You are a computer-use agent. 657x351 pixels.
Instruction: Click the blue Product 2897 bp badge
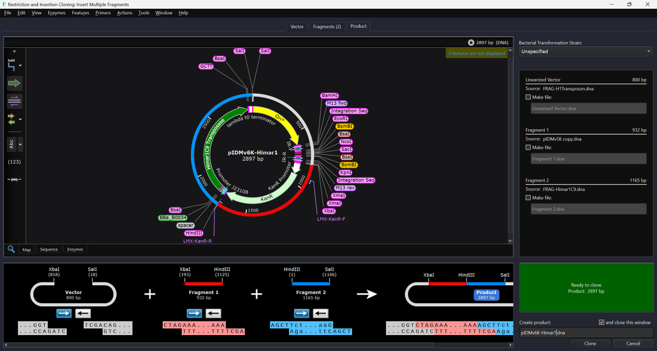pyautogui.click(x=486, y=295)
